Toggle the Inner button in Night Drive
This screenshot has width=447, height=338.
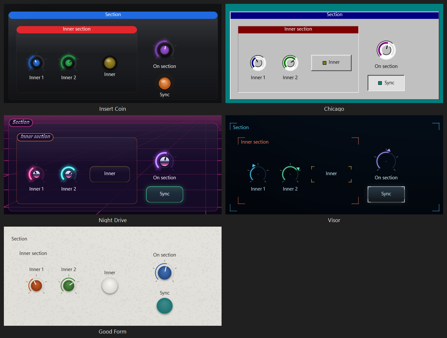tap(110, 174)
